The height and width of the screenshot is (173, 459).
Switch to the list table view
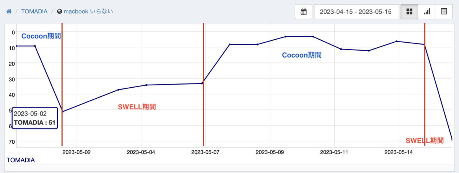pyautogui.click(x=444, y=12)
